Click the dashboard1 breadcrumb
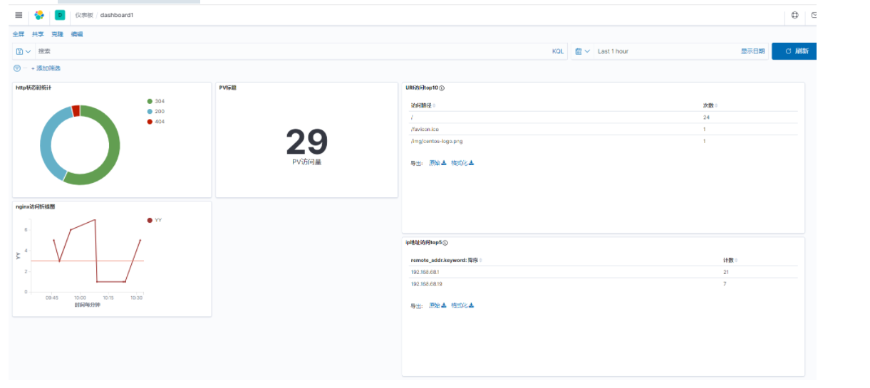The height and width of the screenshot is (388, 870). pos(117,15)
